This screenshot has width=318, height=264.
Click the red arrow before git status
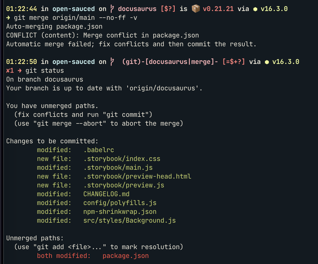(x=20, y=71)
